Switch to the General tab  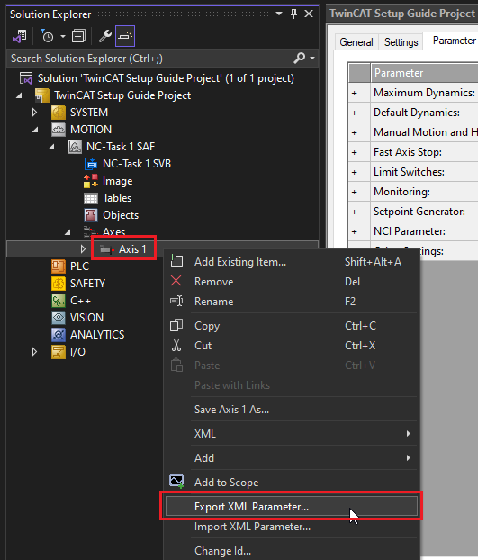pos(356,42)
